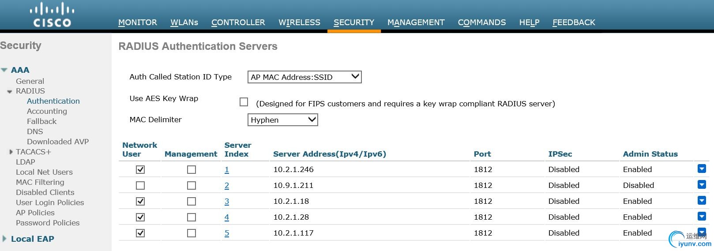Go to RADIUS Accounting page
The image size is (714, 251).
[x=47, y=111]
